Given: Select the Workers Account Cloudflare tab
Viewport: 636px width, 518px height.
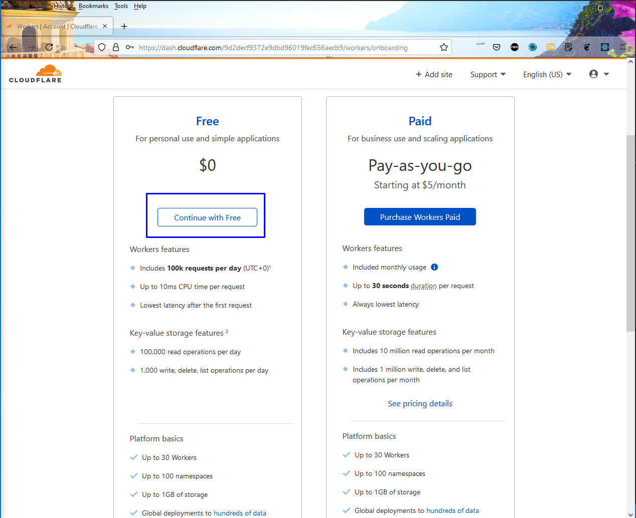Looking at the screenshot, I should click(57, 26).
